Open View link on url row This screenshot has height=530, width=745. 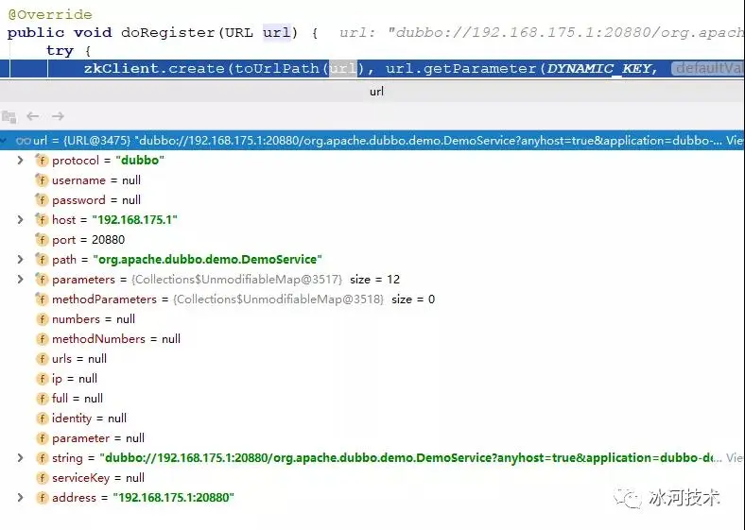pyautogui.click(x=735, y=141)
